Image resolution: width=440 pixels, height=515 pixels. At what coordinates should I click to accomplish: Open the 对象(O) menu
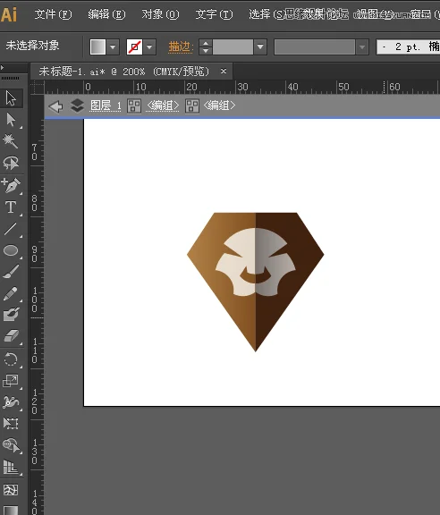(x=160, y=14)
